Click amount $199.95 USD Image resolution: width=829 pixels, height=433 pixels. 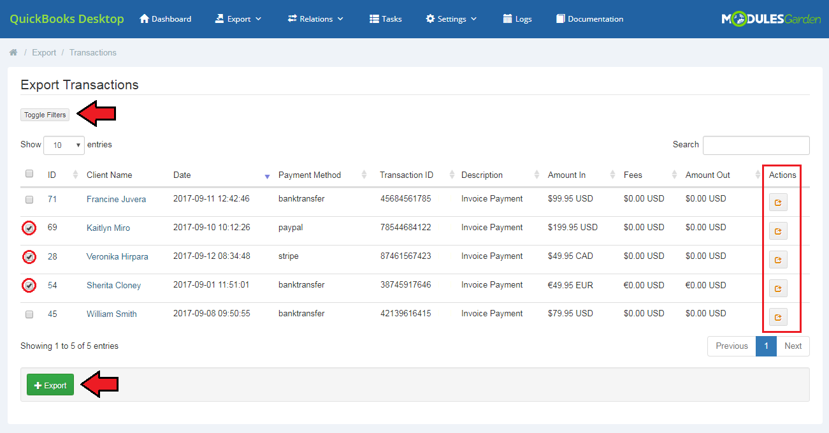573,227
